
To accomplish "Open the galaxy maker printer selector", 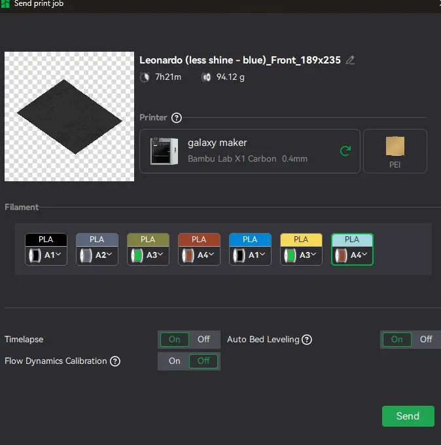I will click(250, 151).
